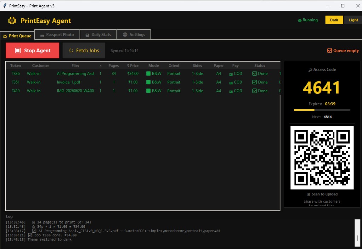The image size is (362, 249).
Task: Minimize the PrintEasy window
Action: coord(328,6)
